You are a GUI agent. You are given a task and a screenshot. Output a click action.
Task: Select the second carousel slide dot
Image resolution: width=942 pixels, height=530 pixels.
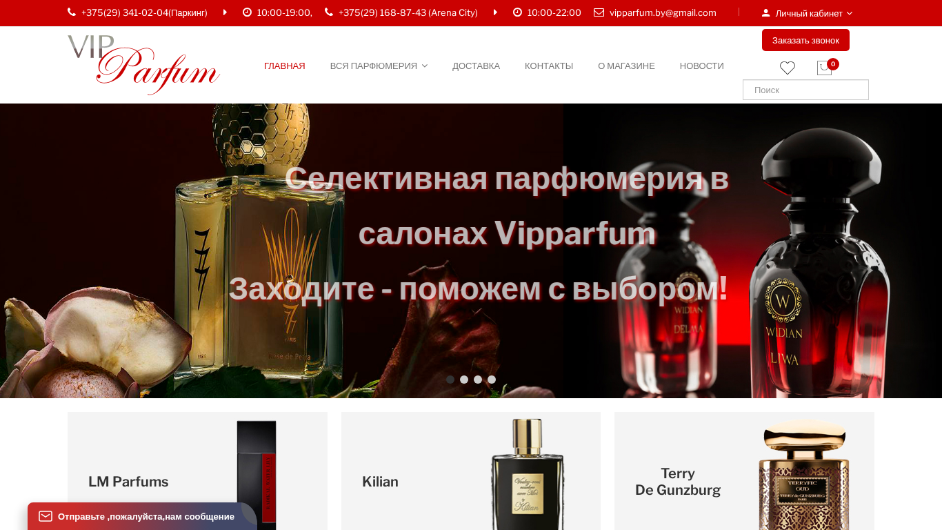(464, 380)
